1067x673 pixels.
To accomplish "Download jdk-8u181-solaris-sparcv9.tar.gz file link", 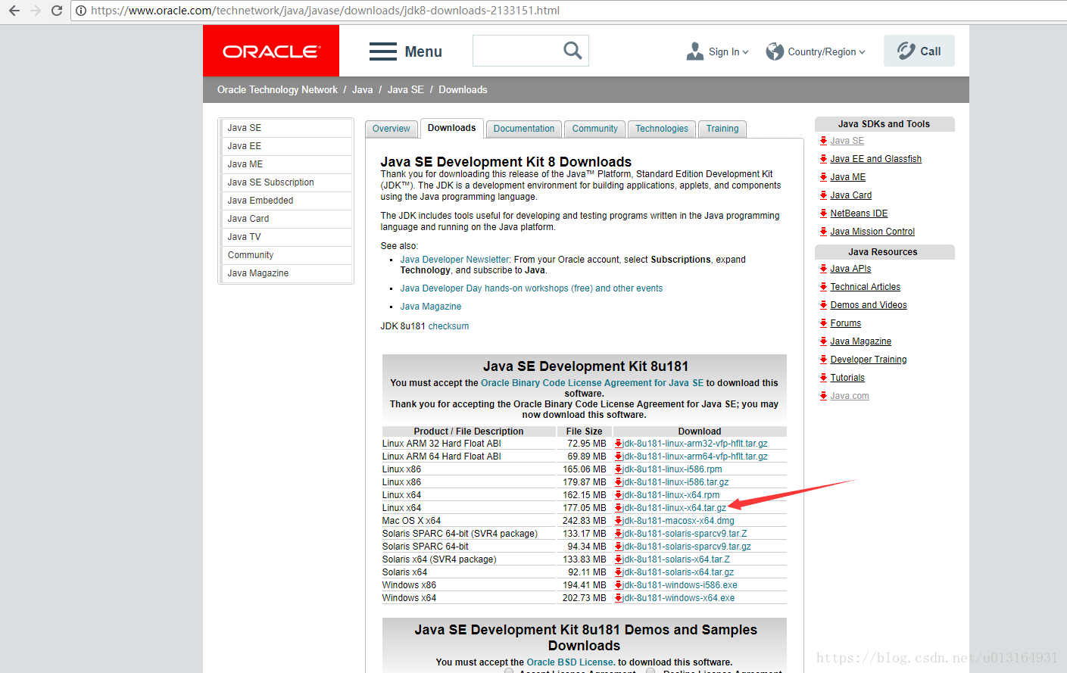I will pyautogui.click(x=687, y=547).
